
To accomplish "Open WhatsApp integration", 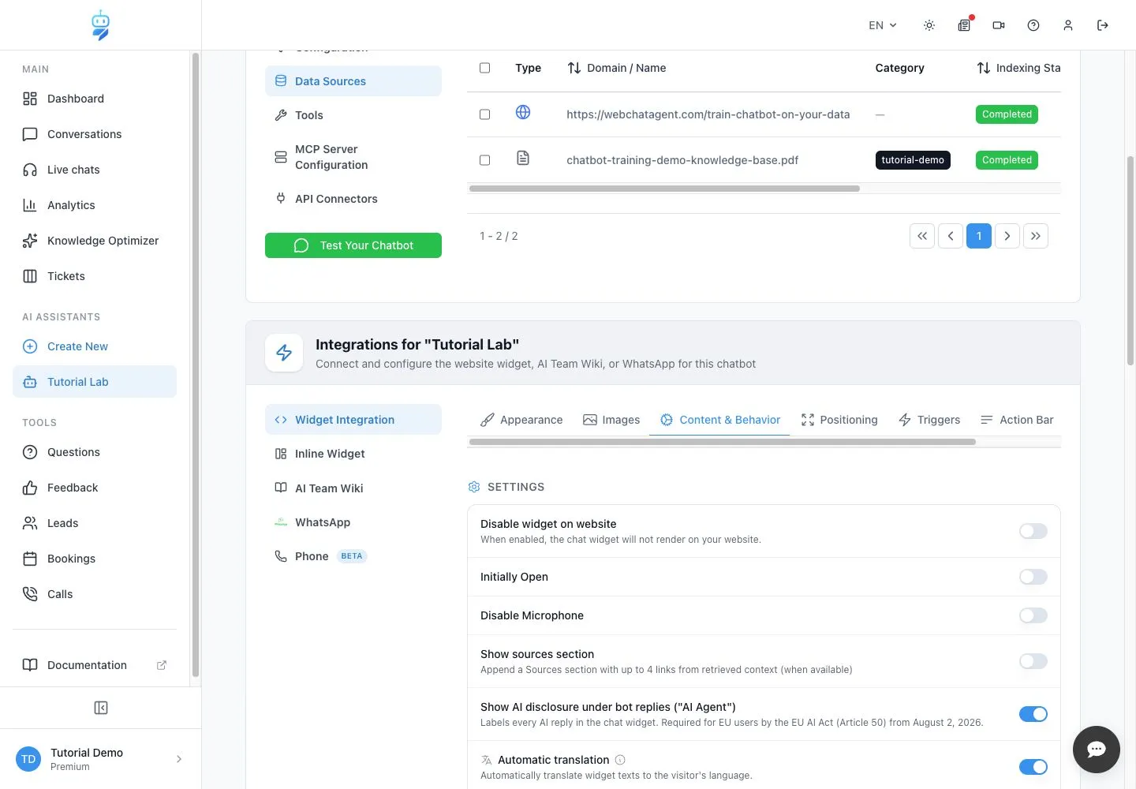I will 353,522.
